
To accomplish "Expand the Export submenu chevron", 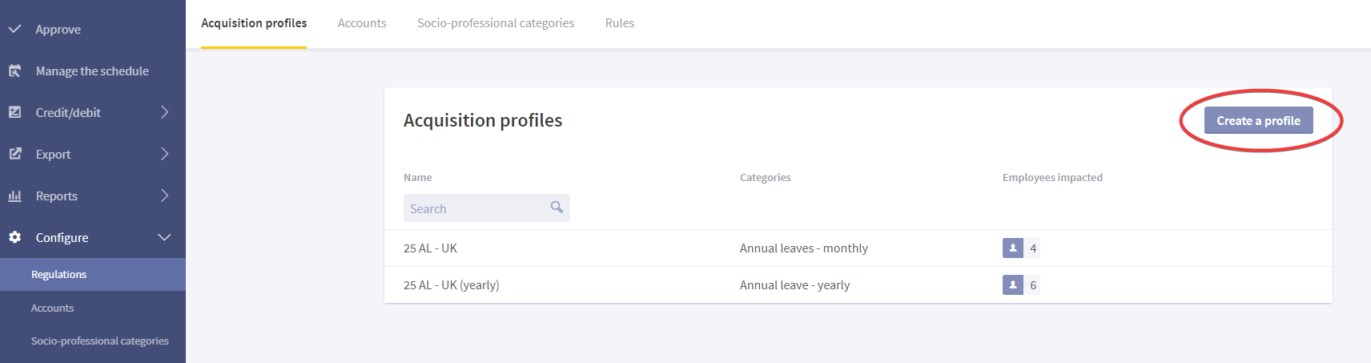I will pyautogui.click(x=165, y=154).
